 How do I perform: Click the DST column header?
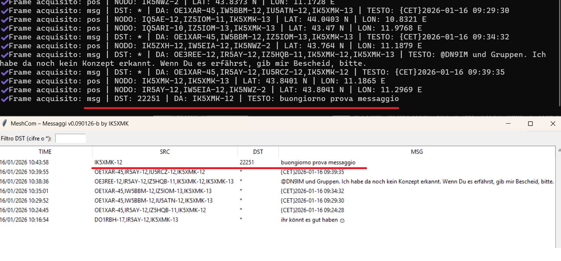point(258,152)
